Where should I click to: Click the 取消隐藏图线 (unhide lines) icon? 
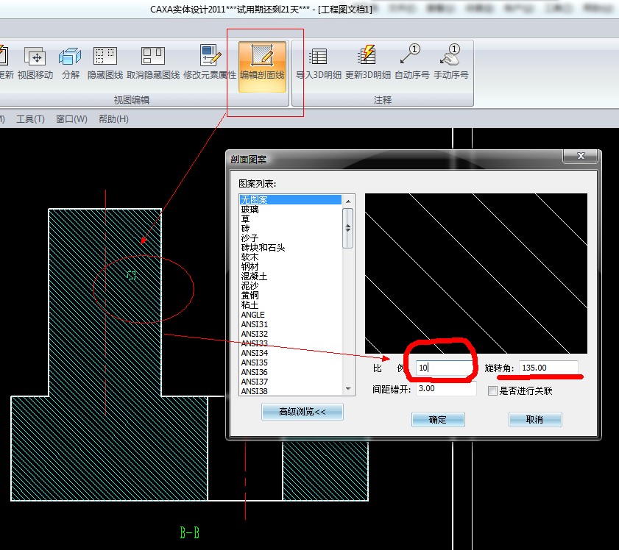[153, 57]
